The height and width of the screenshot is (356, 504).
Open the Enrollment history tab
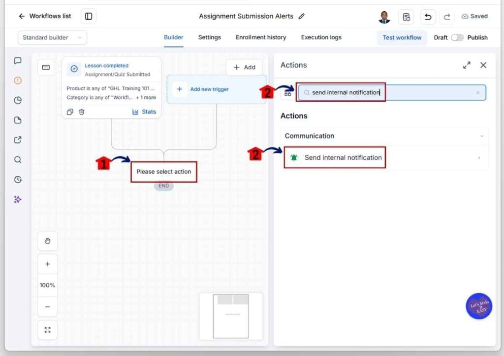click(261, 37)
